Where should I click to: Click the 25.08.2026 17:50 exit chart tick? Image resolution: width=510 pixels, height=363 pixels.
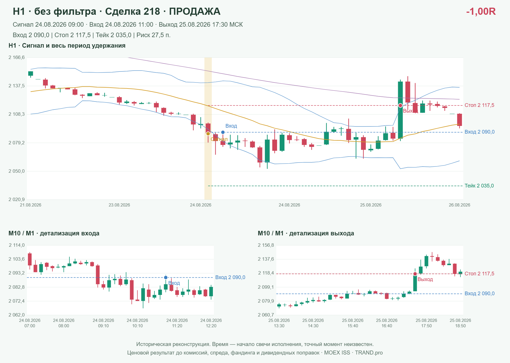pos(426,323)
